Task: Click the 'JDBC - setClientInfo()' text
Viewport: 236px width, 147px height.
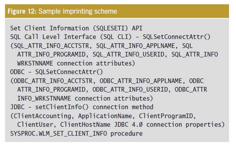Action: pyautogui.click(x=49, y=107)
